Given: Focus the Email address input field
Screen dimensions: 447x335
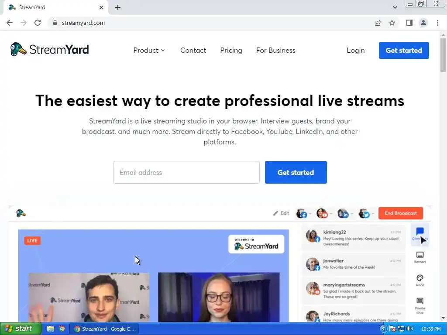Looking at the screenshot, I should pyautogui.click(x=186, y=172).
